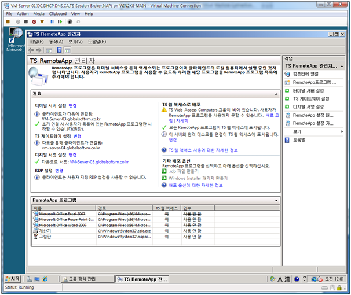351x295 pixels.
Task: Pause the virtual machine
Action: 52,21
